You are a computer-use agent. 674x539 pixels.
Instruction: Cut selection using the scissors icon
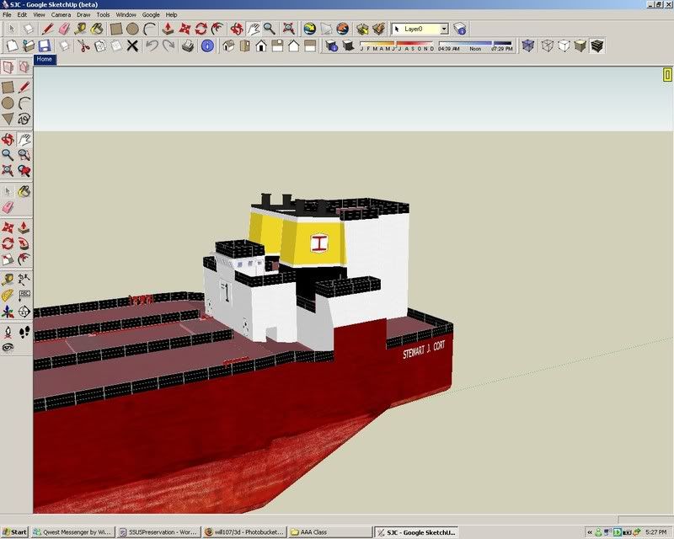83,45
